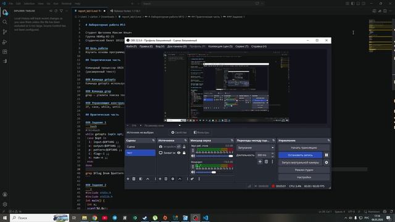Show hidden system tray icons chevron

click(x=346, y=218)
